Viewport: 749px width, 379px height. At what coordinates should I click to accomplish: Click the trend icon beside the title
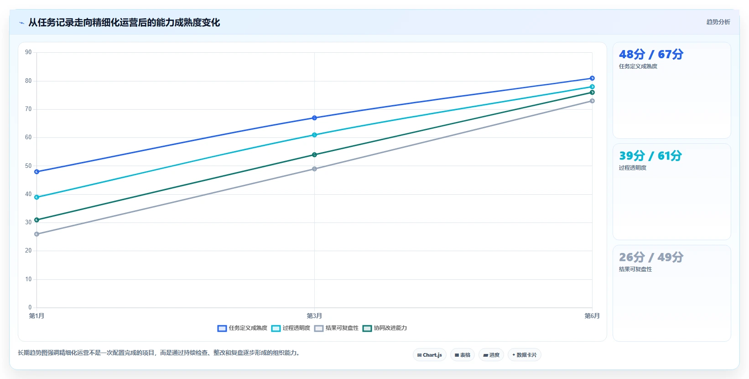pyautogui.click(x=21, y=23)
